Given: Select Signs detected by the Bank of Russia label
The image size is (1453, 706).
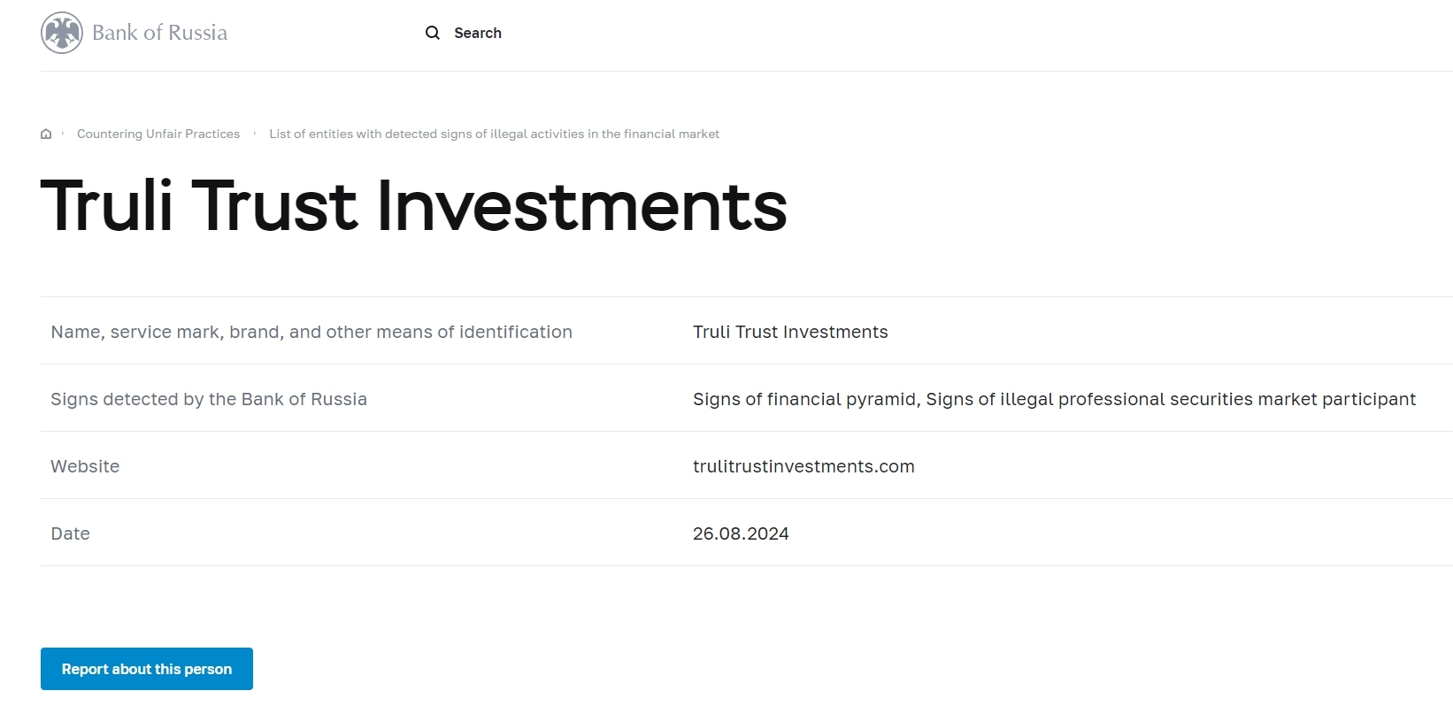Looking at the screenshot, I should (209, 399).
